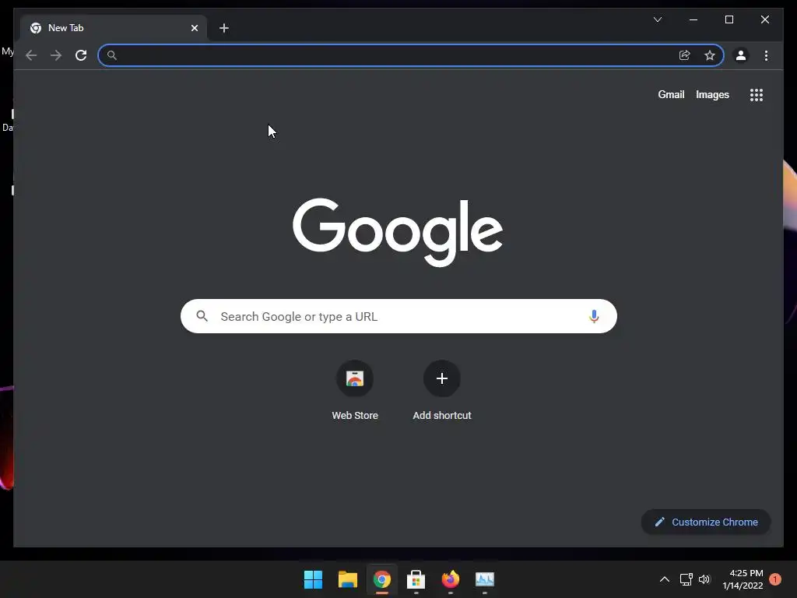Show hidden system tray icons
The image size is (797, 598).
pyautogui.click(x=665, y=579)
